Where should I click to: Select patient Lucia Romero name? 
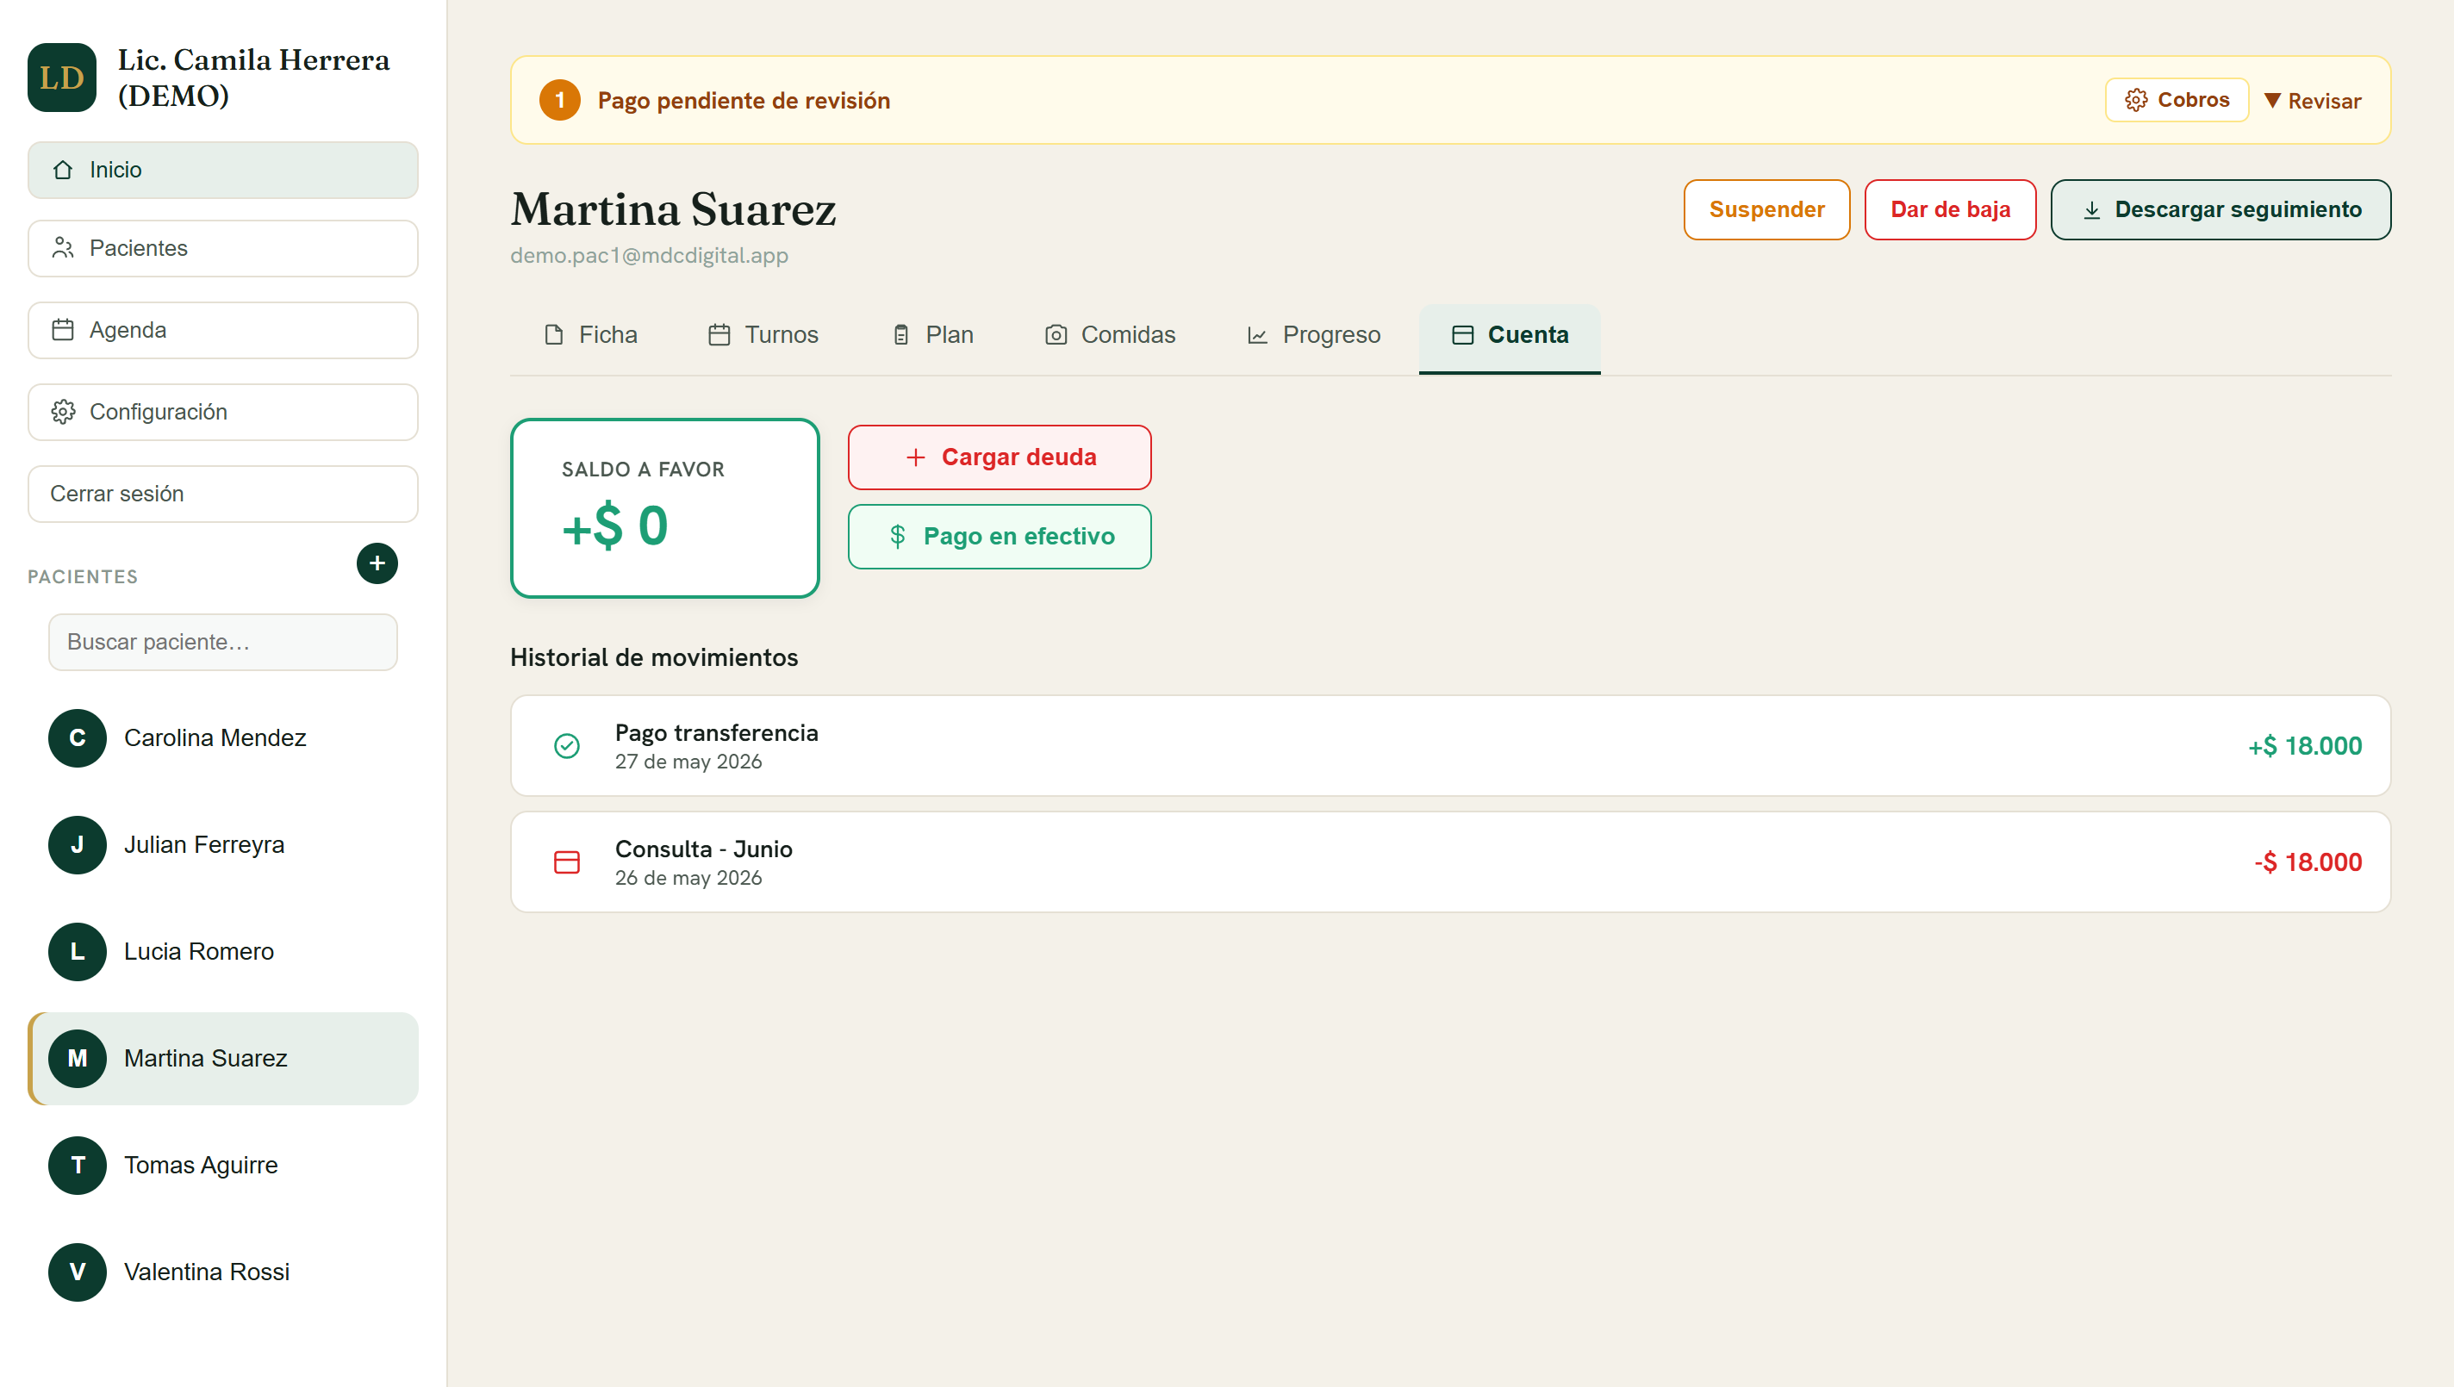(x=199, y=952)
